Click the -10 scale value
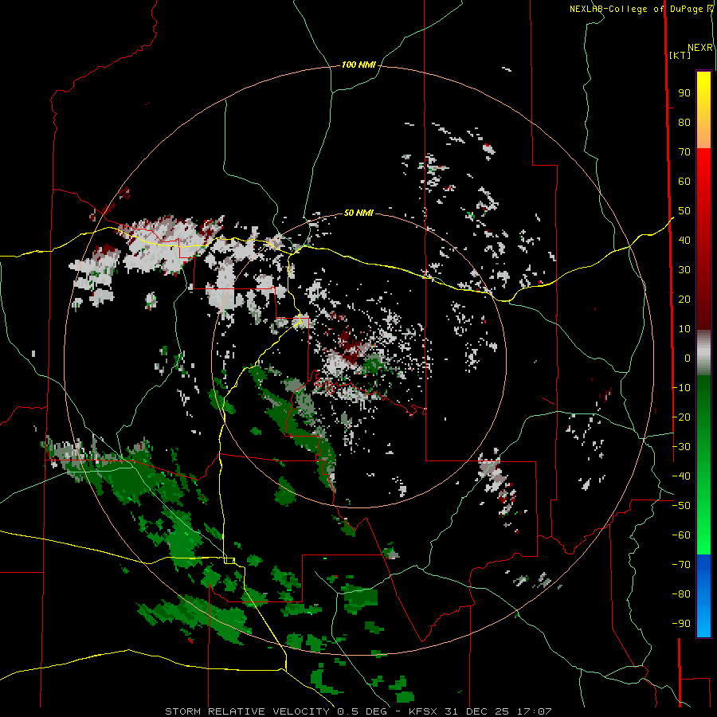Viewport: 717px width, 717px height. [x=681, y=388]
